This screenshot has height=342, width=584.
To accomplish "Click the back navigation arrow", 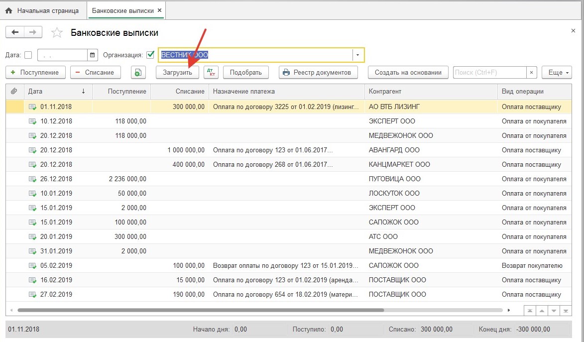I will [x=14, y=32].
